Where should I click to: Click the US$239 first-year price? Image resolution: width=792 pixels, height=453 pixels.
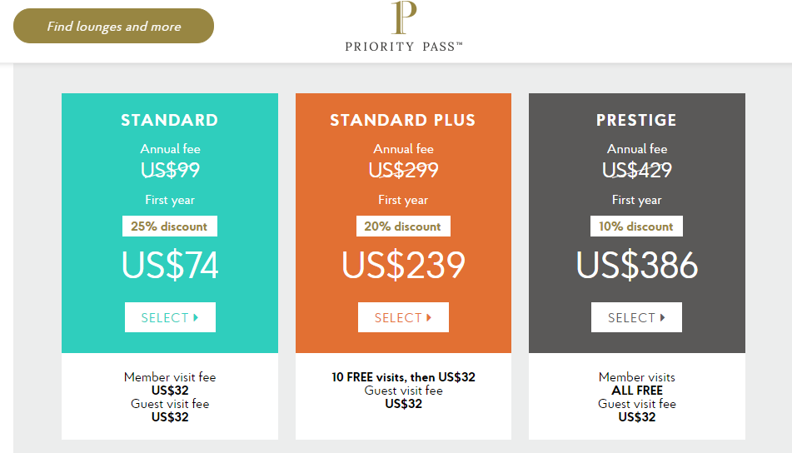(x=404, y=265)
